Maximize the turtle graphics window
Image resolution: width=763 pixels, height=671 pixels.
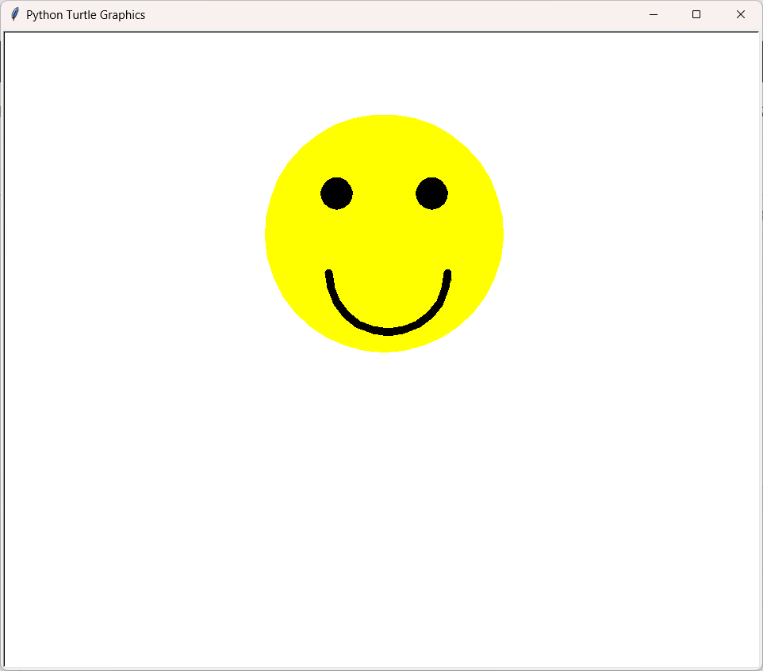coord(696,14)
